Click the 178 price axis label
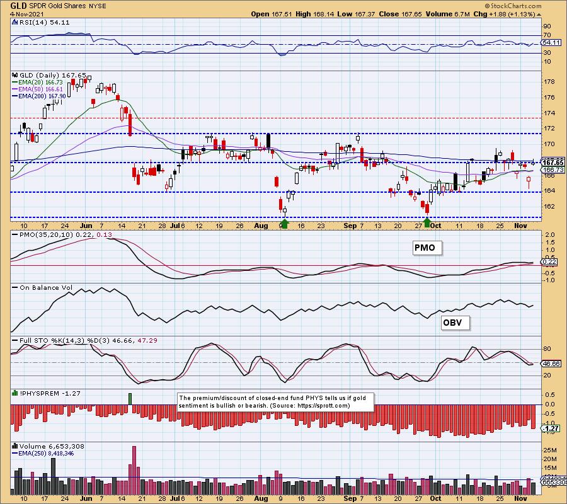 click(549, 82)
